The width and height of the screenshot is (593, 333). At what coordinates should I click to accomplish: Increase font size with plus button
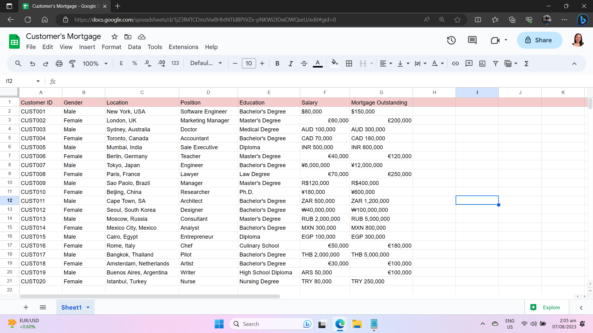pyautogui.click(x=262, y=64)
